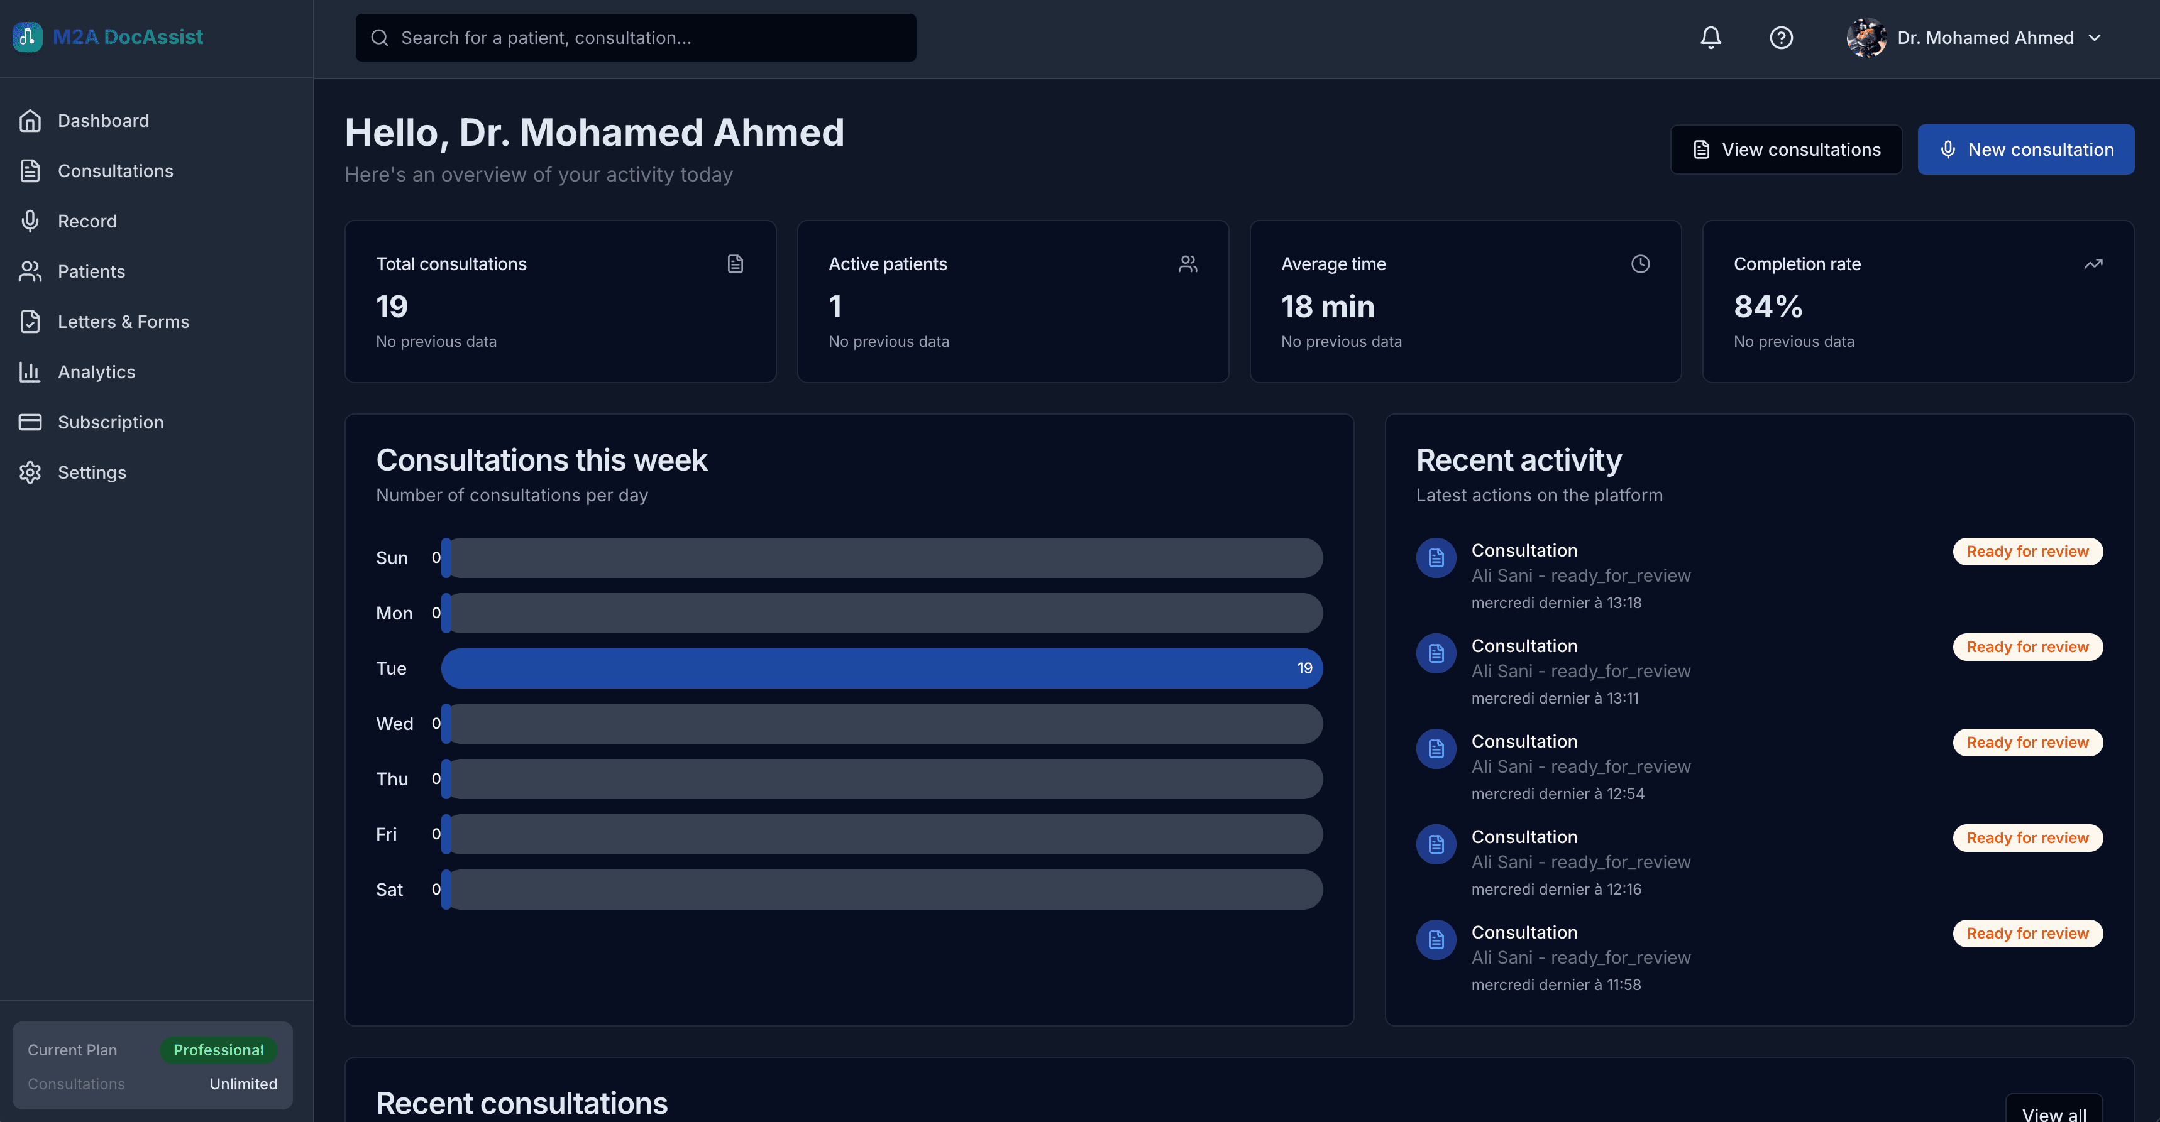Image resolution: width=2160 pixels, height=1122 pixels.
Task: Click the consultation icon for the 12:16 activity
Action: point(1436,844)
